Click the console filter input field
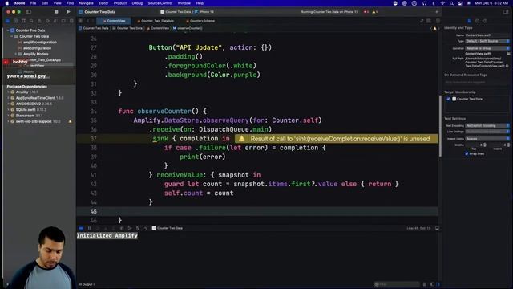The width and height of the screenshot is (513, 289). pos(397,284)
